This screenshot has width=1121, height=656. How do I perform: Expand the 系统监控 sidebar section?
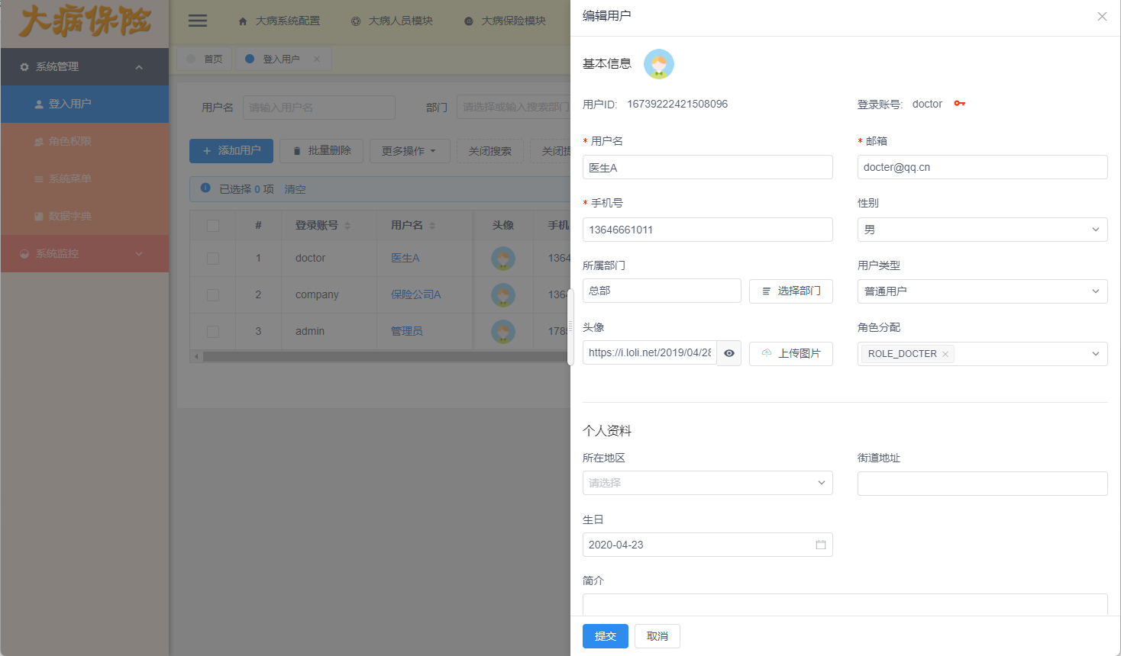pyautogui.click(x=84, y=253)
